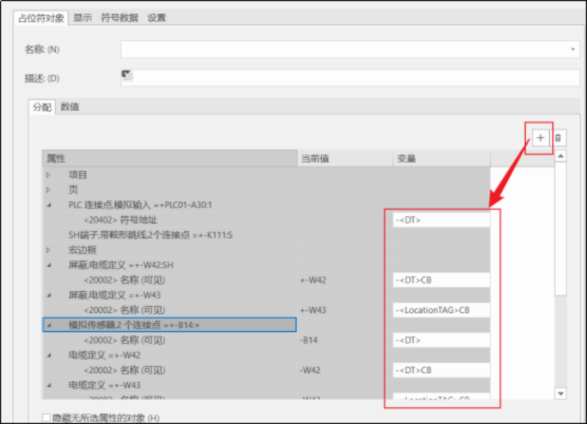Click variable cell -<LocationTAG>CB in +-W43 row
Viewport: 587px width, 424px height.
(x=442, y=310)
